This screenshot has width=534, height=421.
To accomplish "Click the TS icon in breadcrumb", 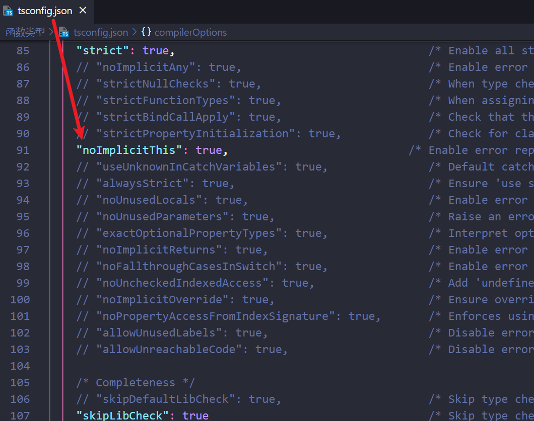I will coord(64,32).
